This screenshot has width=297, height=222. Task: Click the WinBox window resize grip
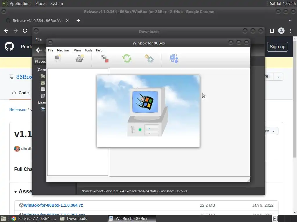[x=248, y=180]
